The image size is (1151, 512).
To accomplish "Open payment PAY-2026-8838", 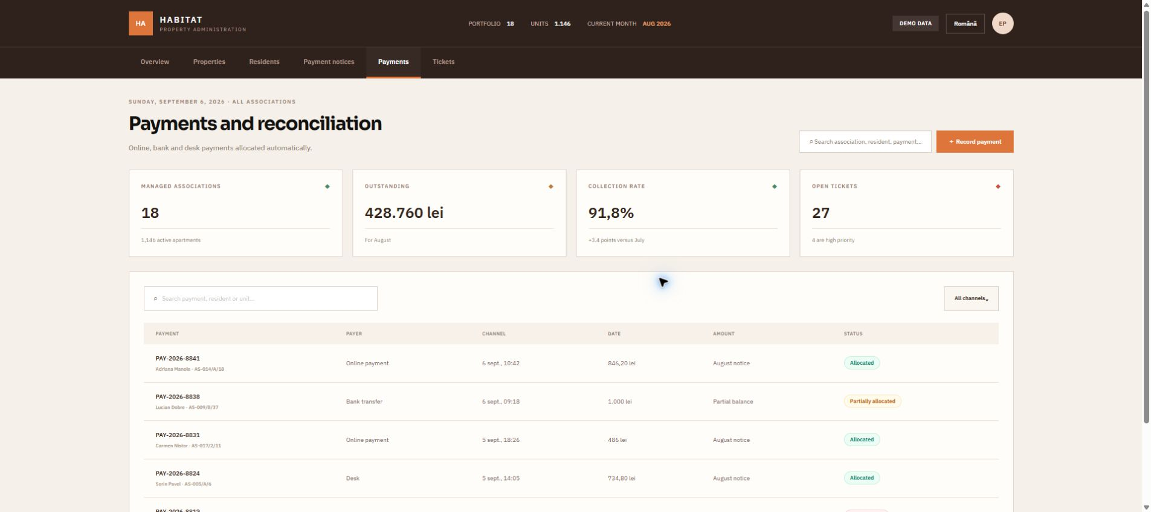I will [x=178, y=397].
